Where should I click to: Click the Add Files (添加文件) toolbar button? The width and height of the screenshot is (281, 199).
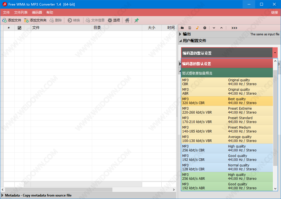pyautogui.click(x=12, y=20)
